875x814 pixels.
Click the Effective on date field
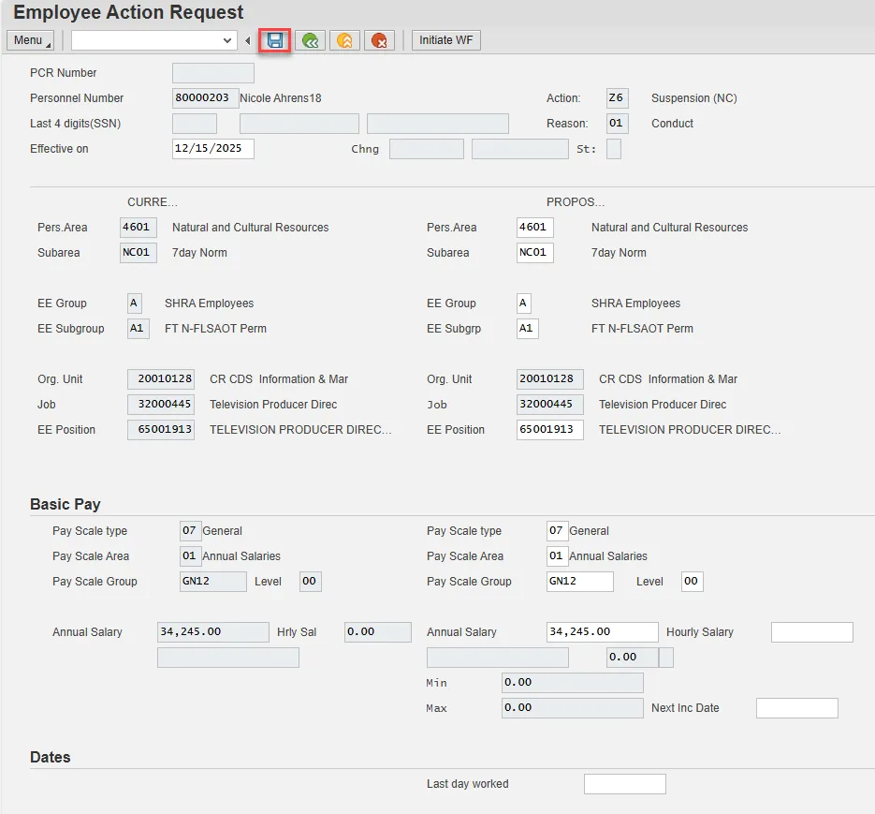(x=212, y=149)
